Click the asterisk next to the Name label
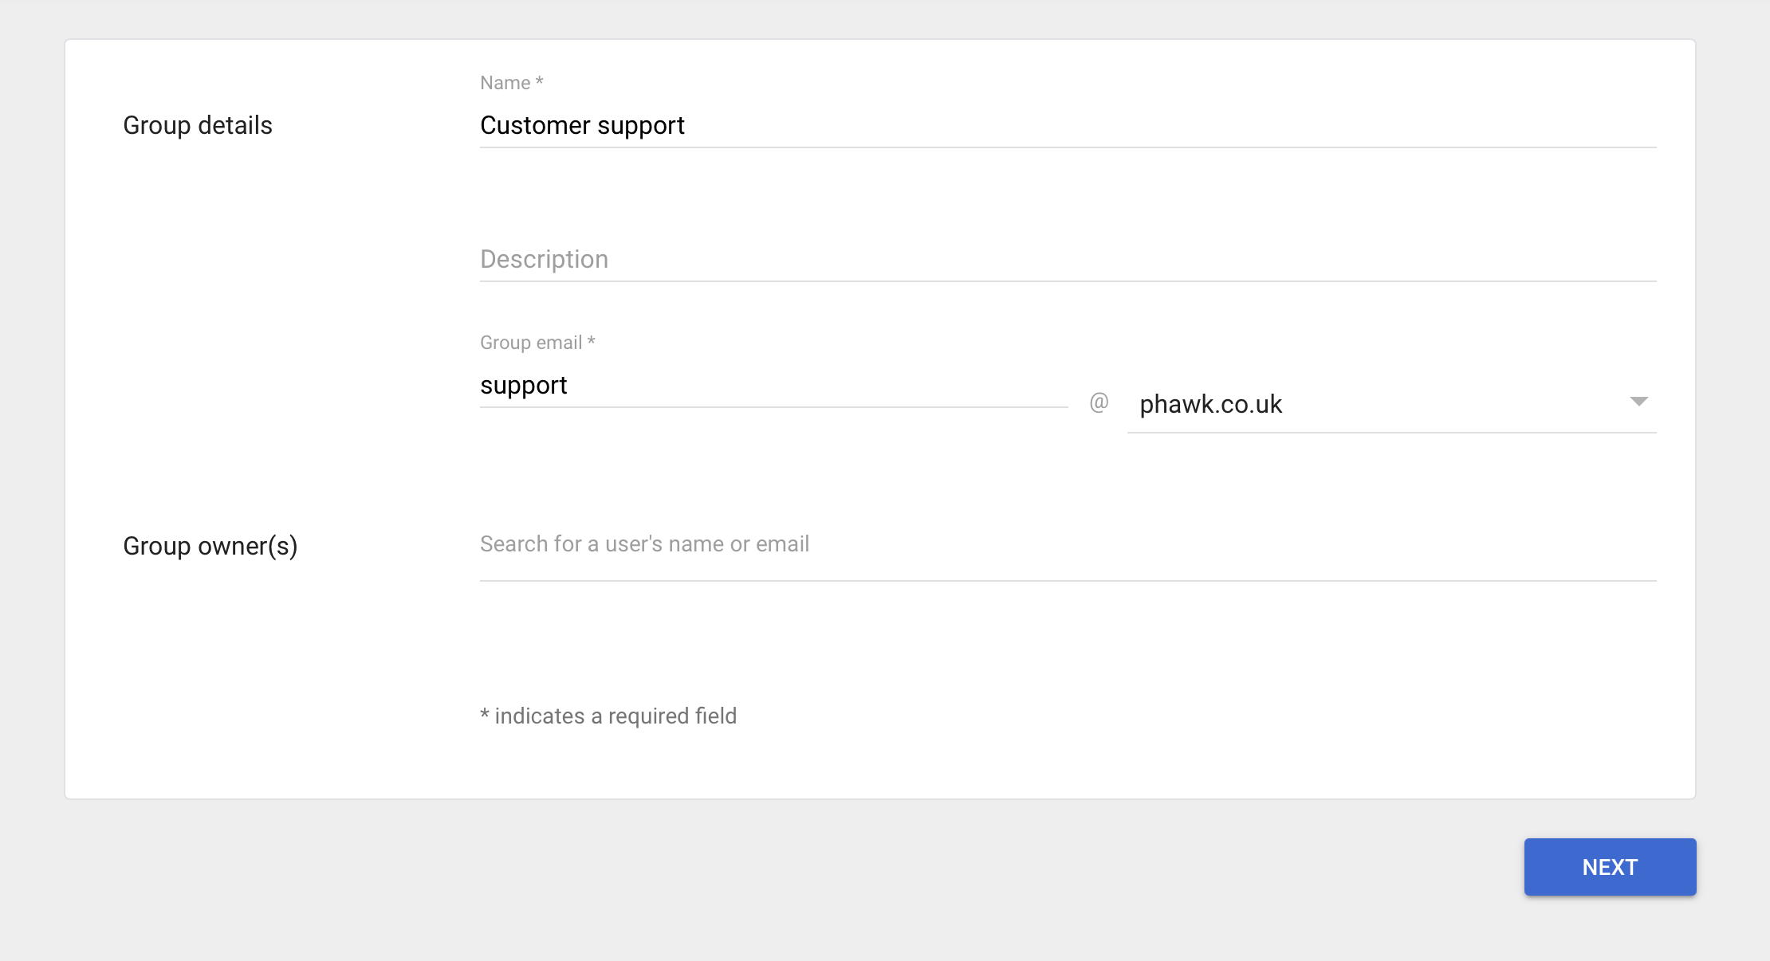1770x961 pixels. pos(539,81)
